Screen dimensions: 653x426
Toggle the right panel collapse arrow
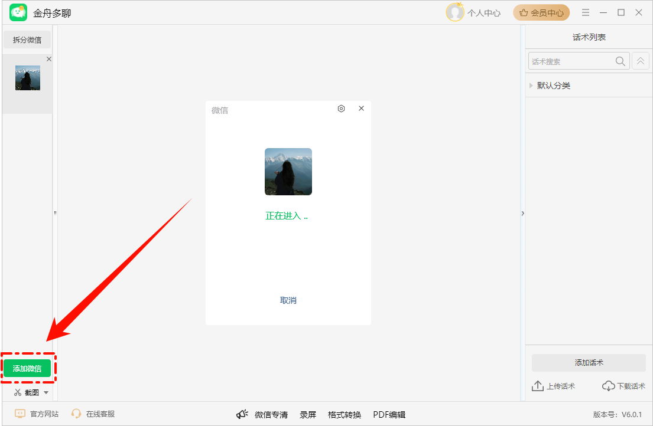coord(522,213)
